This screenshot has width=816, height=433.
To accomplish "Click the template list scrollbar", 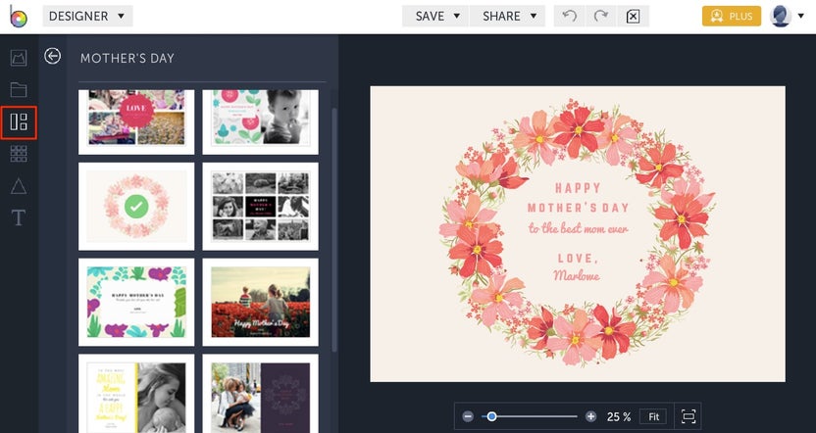I will [334, 228].
